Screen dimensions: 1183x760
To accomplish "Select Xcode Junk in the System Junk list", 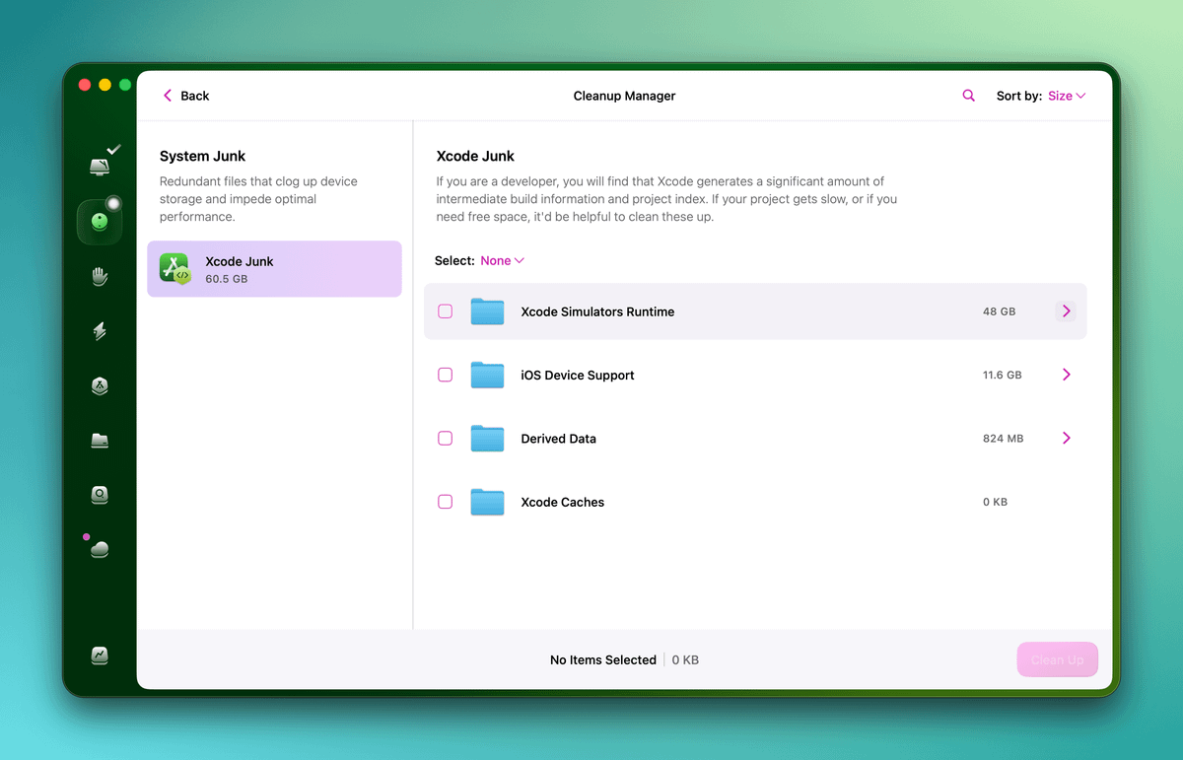I will point(274,269).
